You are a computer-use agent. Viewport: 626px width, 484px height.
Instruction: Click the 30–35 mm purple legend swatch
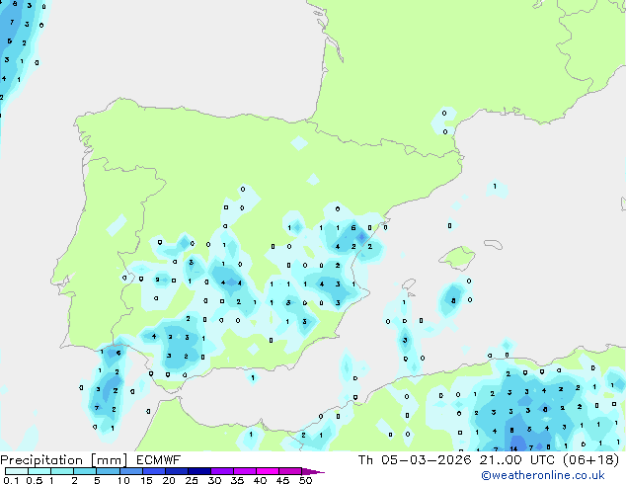coord(221,471)
